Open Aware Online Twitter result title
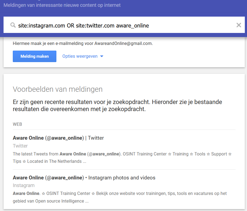Screen dimensions: 247x211 (x=58, y=138)
